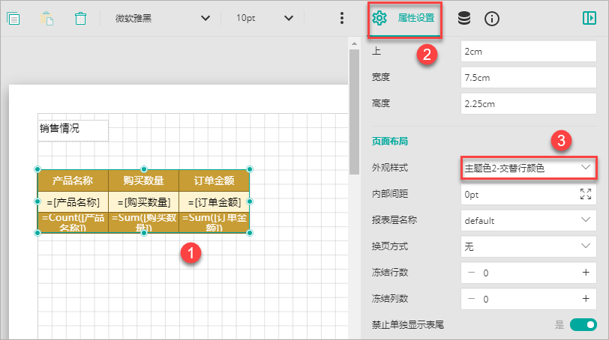
Task: Toggle 禁止单独显示表尾 switch
Action: tap(583, 324)
